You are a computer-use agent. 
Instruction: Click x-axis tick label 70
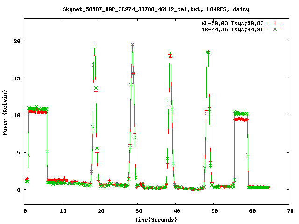tap(290, 211)
